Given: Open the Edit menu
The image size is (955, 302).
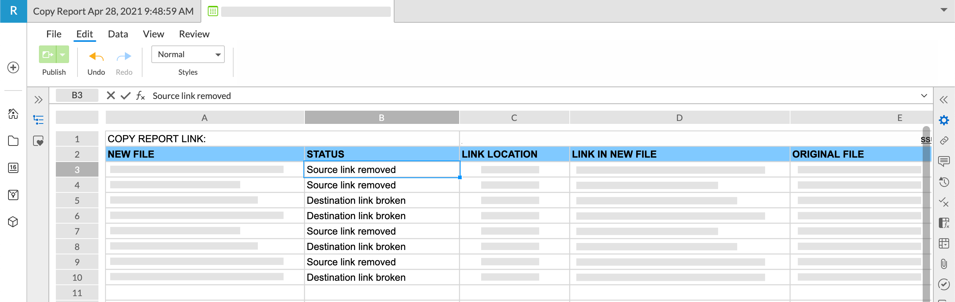Looking at the screenshot, I should [84, 34].
